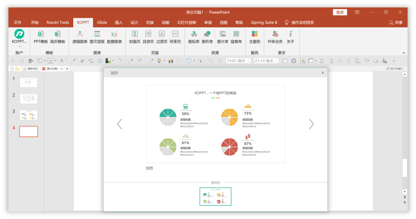Viewport: 416px width, 219px height.
Task: Add a new document tab with plus
Action: coord(67,69)
